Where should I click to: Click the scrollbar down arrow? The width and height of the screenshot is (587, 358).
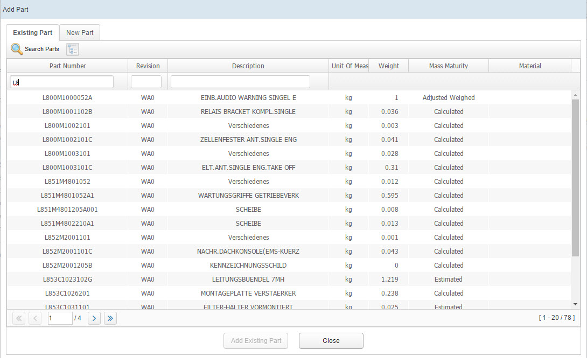click(x=575, y=304)
